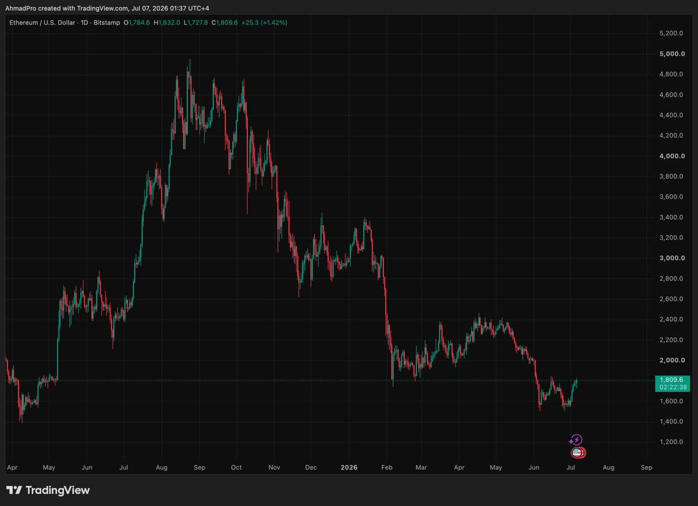Click the 1D interval text in legend
The image size is (698, 506).
click(94, 22)
